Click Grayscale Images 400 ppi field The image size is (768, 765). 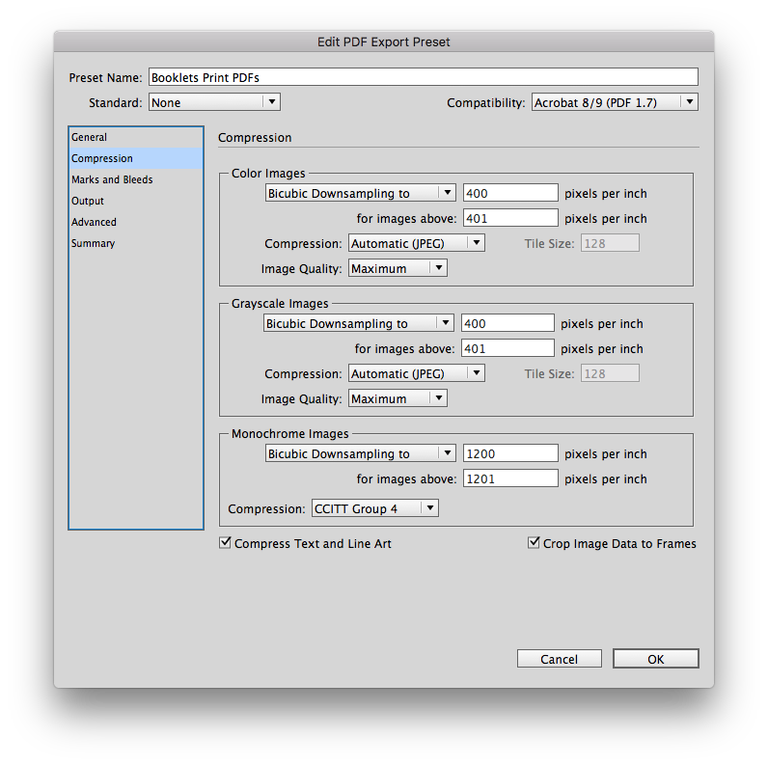[x=507, y=323]
